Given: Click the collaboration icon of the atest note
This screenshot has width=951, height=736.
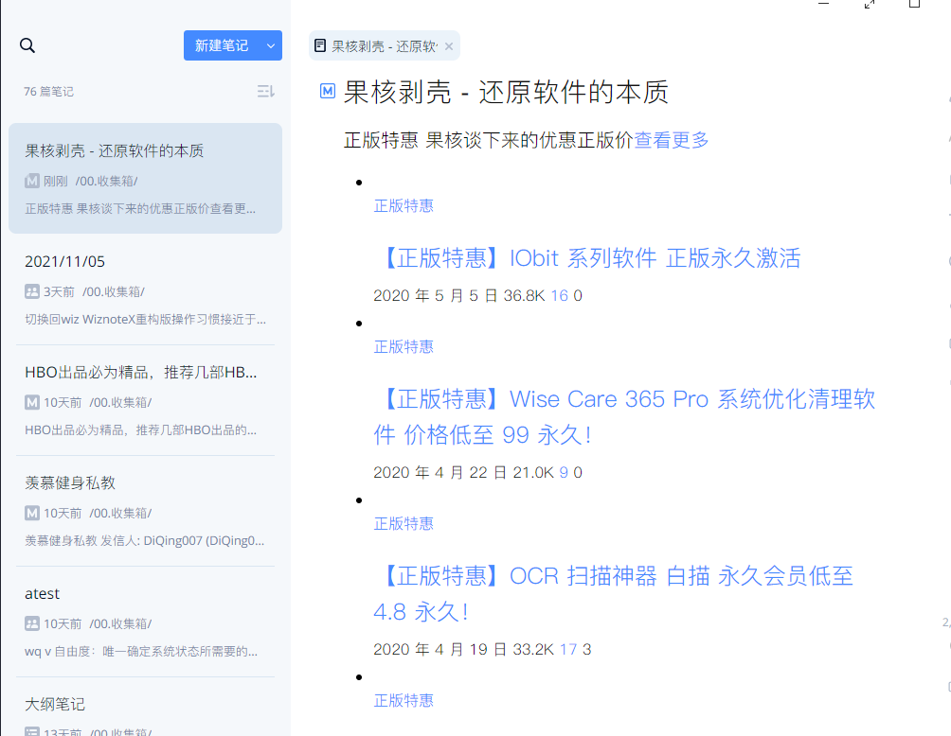Looking at the screenshot, I should pos(32,623).
